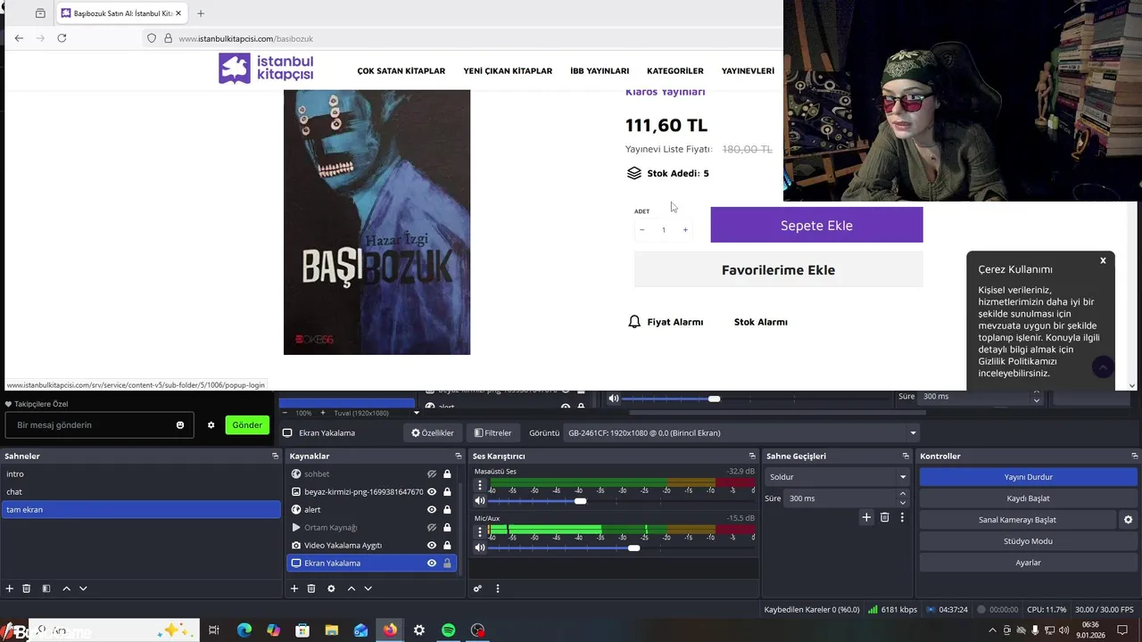1142x642 pixels.
Task: Open Masaüstü Ses channel options menu
Action: tap(480, 486)
